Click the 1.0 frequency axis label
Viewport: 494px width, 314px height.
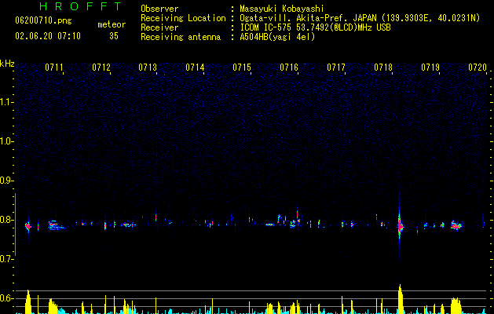pyautogui.click(x=6, y=141)
